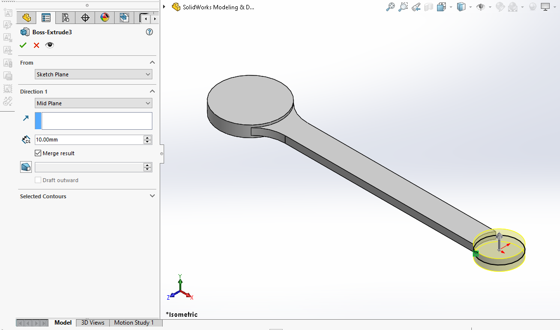Click the Zoom to Area magnifier icon
Screen dimensions: 560x330
pyautogui.click(x=403, y=7)
